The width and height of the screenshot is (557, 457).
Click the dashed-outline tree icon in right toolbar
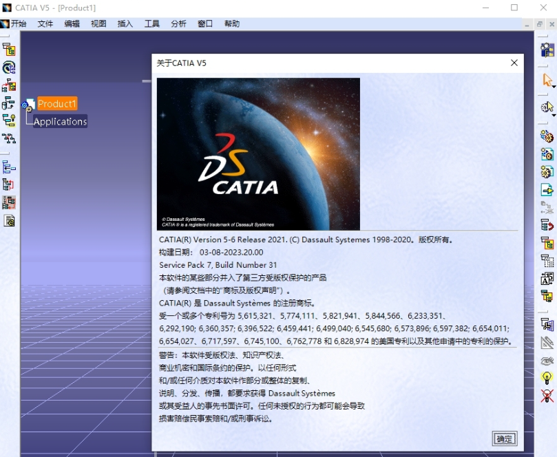547,261
